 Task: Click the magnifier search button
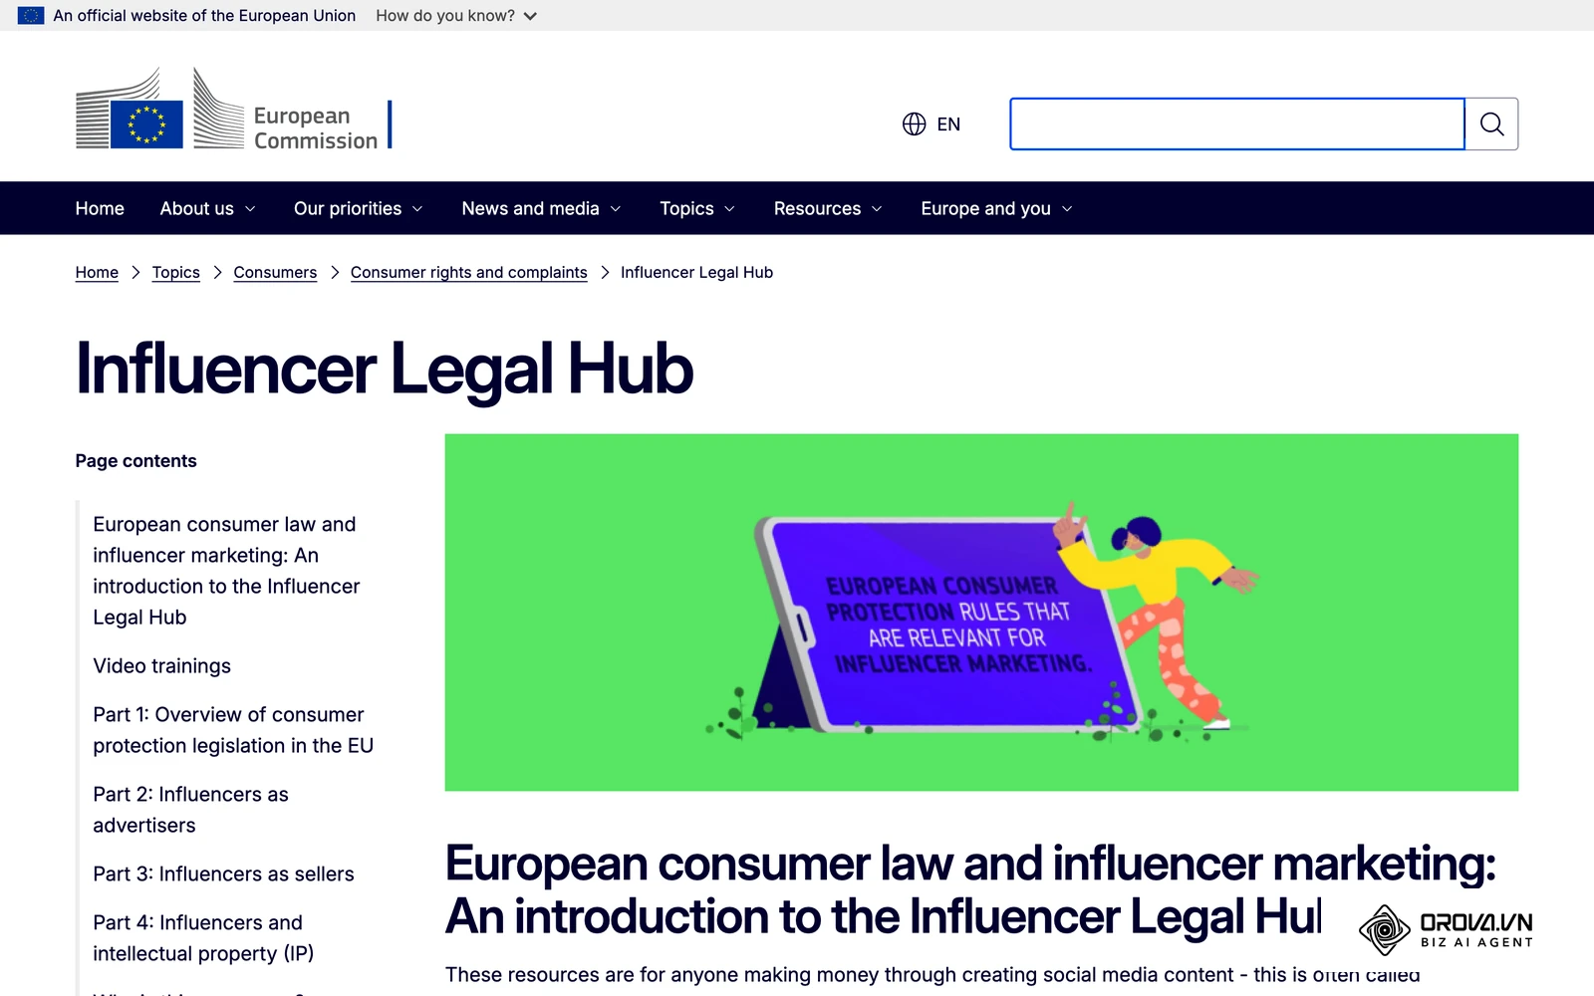1491,124
